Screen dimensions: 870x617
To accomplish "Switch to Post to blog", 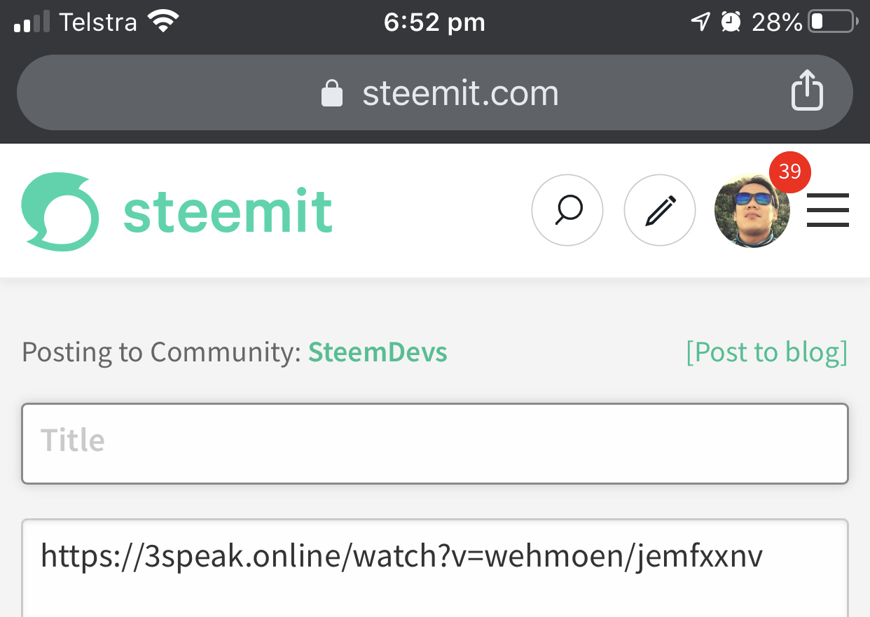I will tap(767, 352).
